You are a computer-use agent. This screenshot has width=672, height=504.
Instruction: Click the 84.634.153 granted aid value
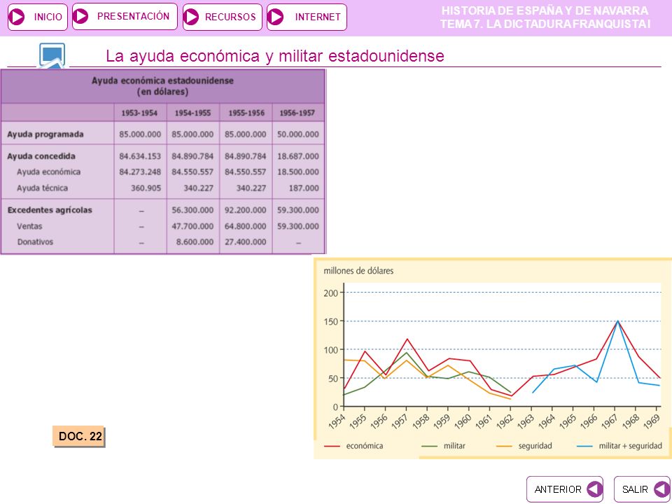pos(140,156)
